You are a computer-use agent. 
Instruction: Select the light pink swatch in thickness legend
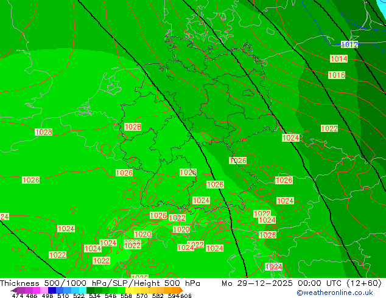point(44,290)
